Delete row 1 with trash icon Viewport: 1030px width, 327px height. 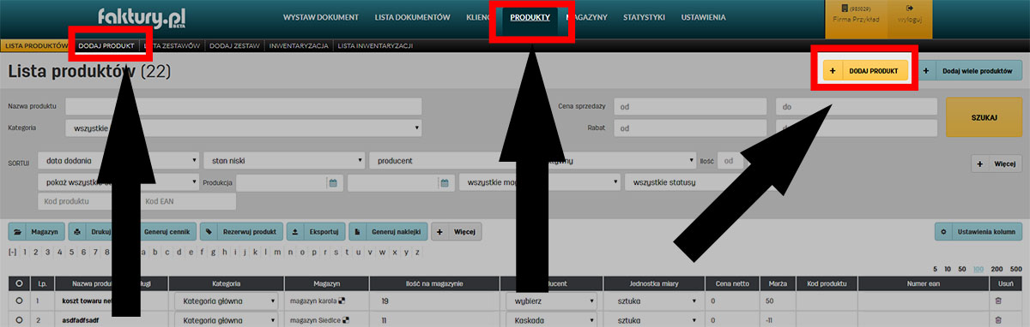pos(997,301)
